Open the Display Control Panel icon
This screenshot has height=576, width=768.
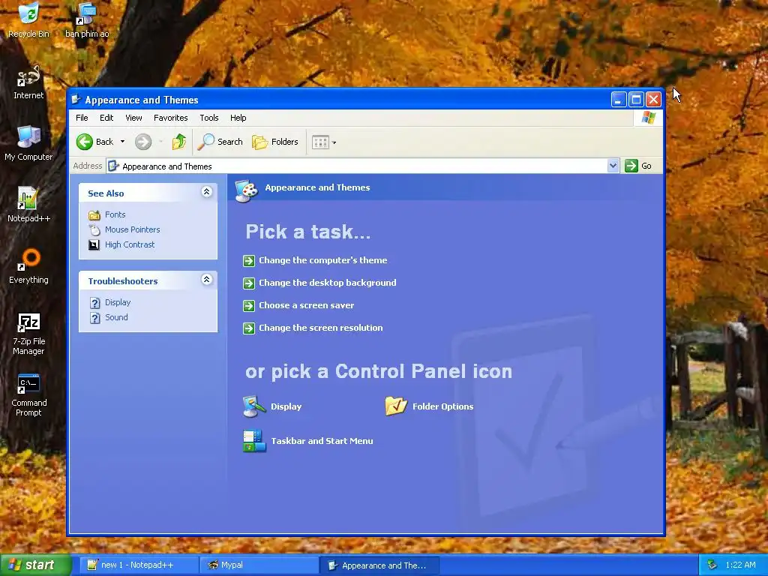[272, 406]
